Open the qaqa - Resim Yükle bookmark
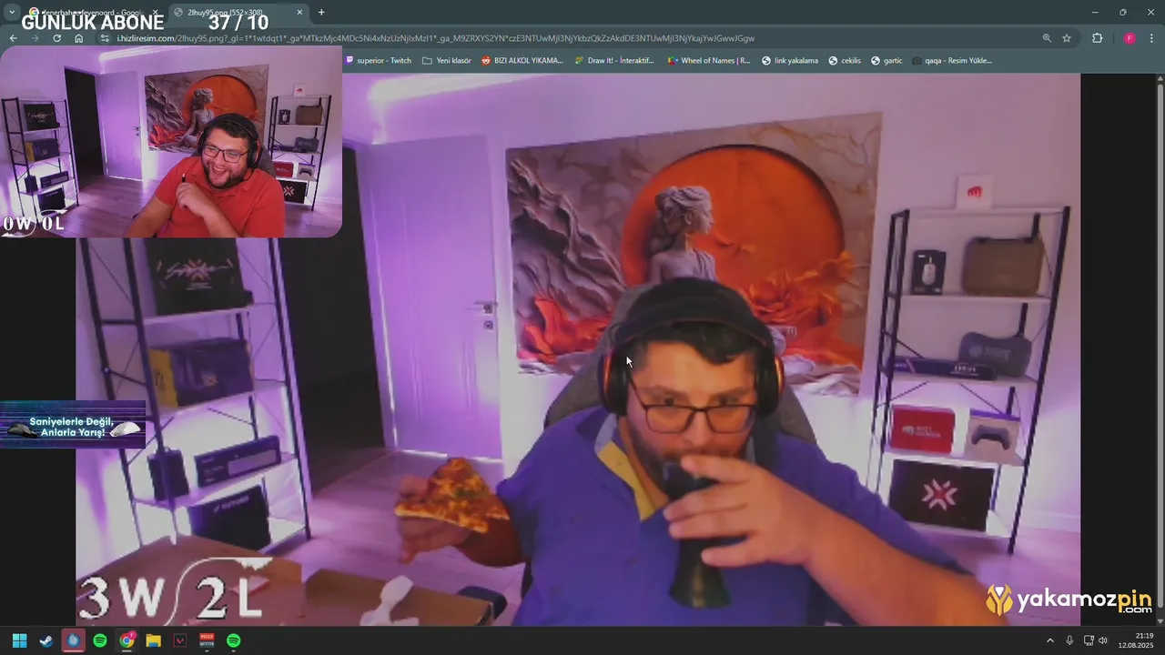Image resolution: width=1165 pixels, height=655 pixels. (x=951, y=61)
